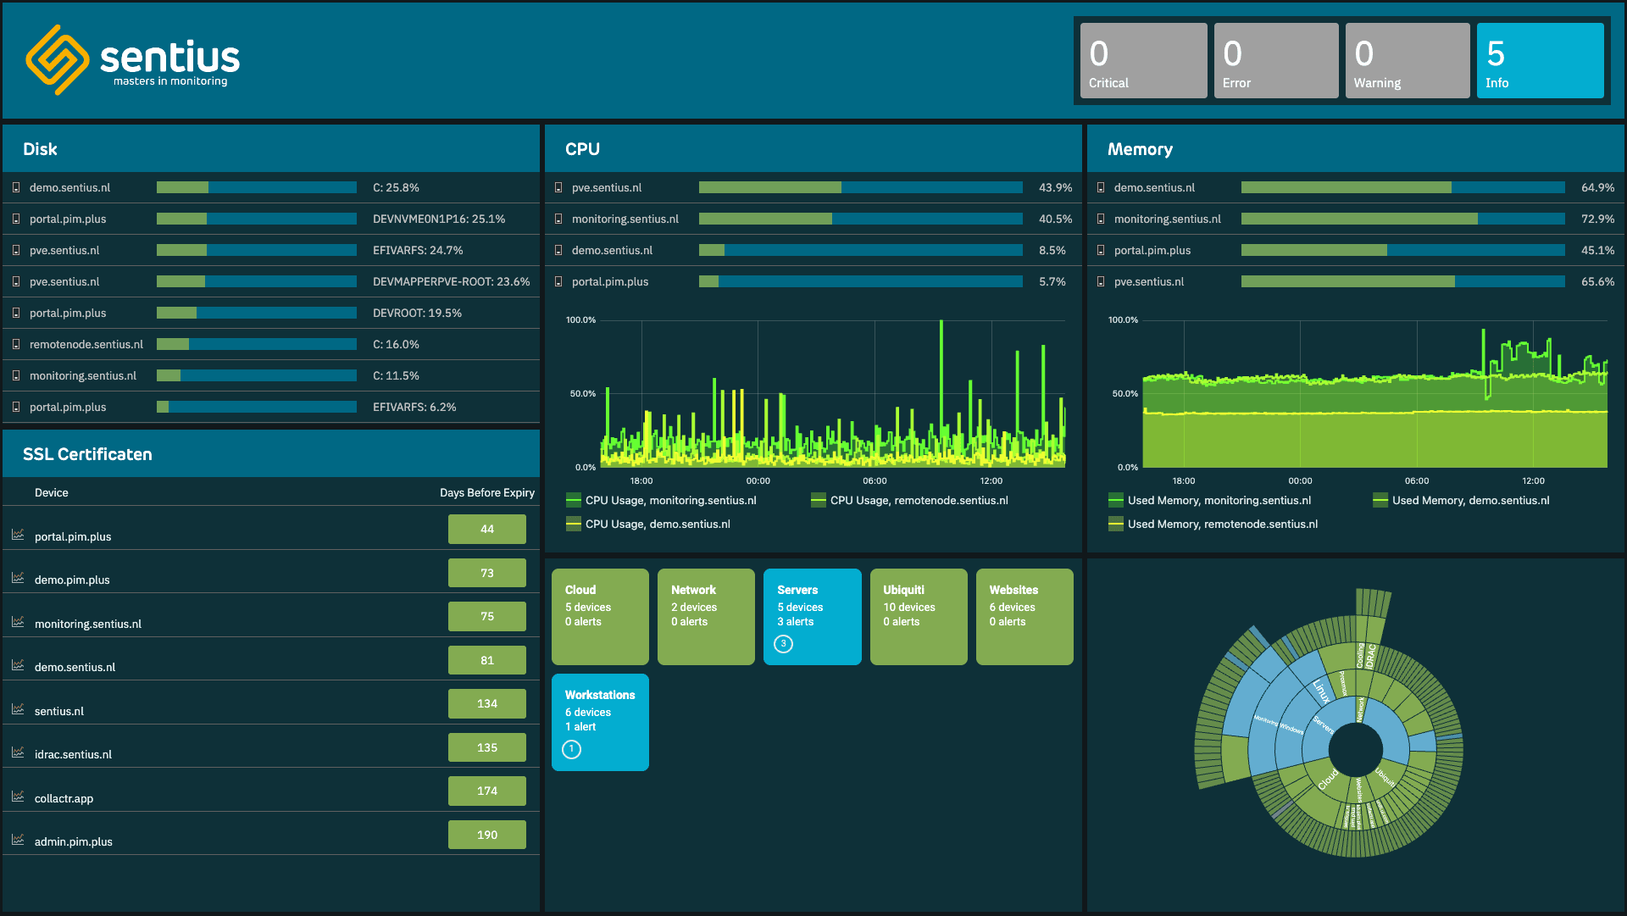Click the EFIVARFS usage bar for pve.sentius.nl
1627x916 pixels.
(256, 250)
